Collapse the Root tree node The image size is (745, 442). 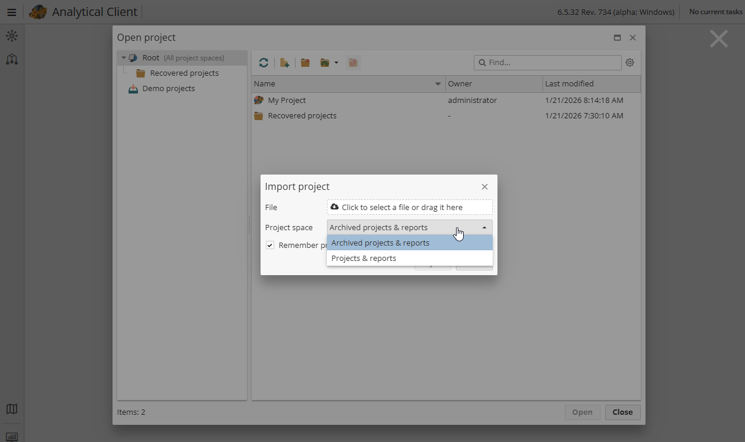124,57
